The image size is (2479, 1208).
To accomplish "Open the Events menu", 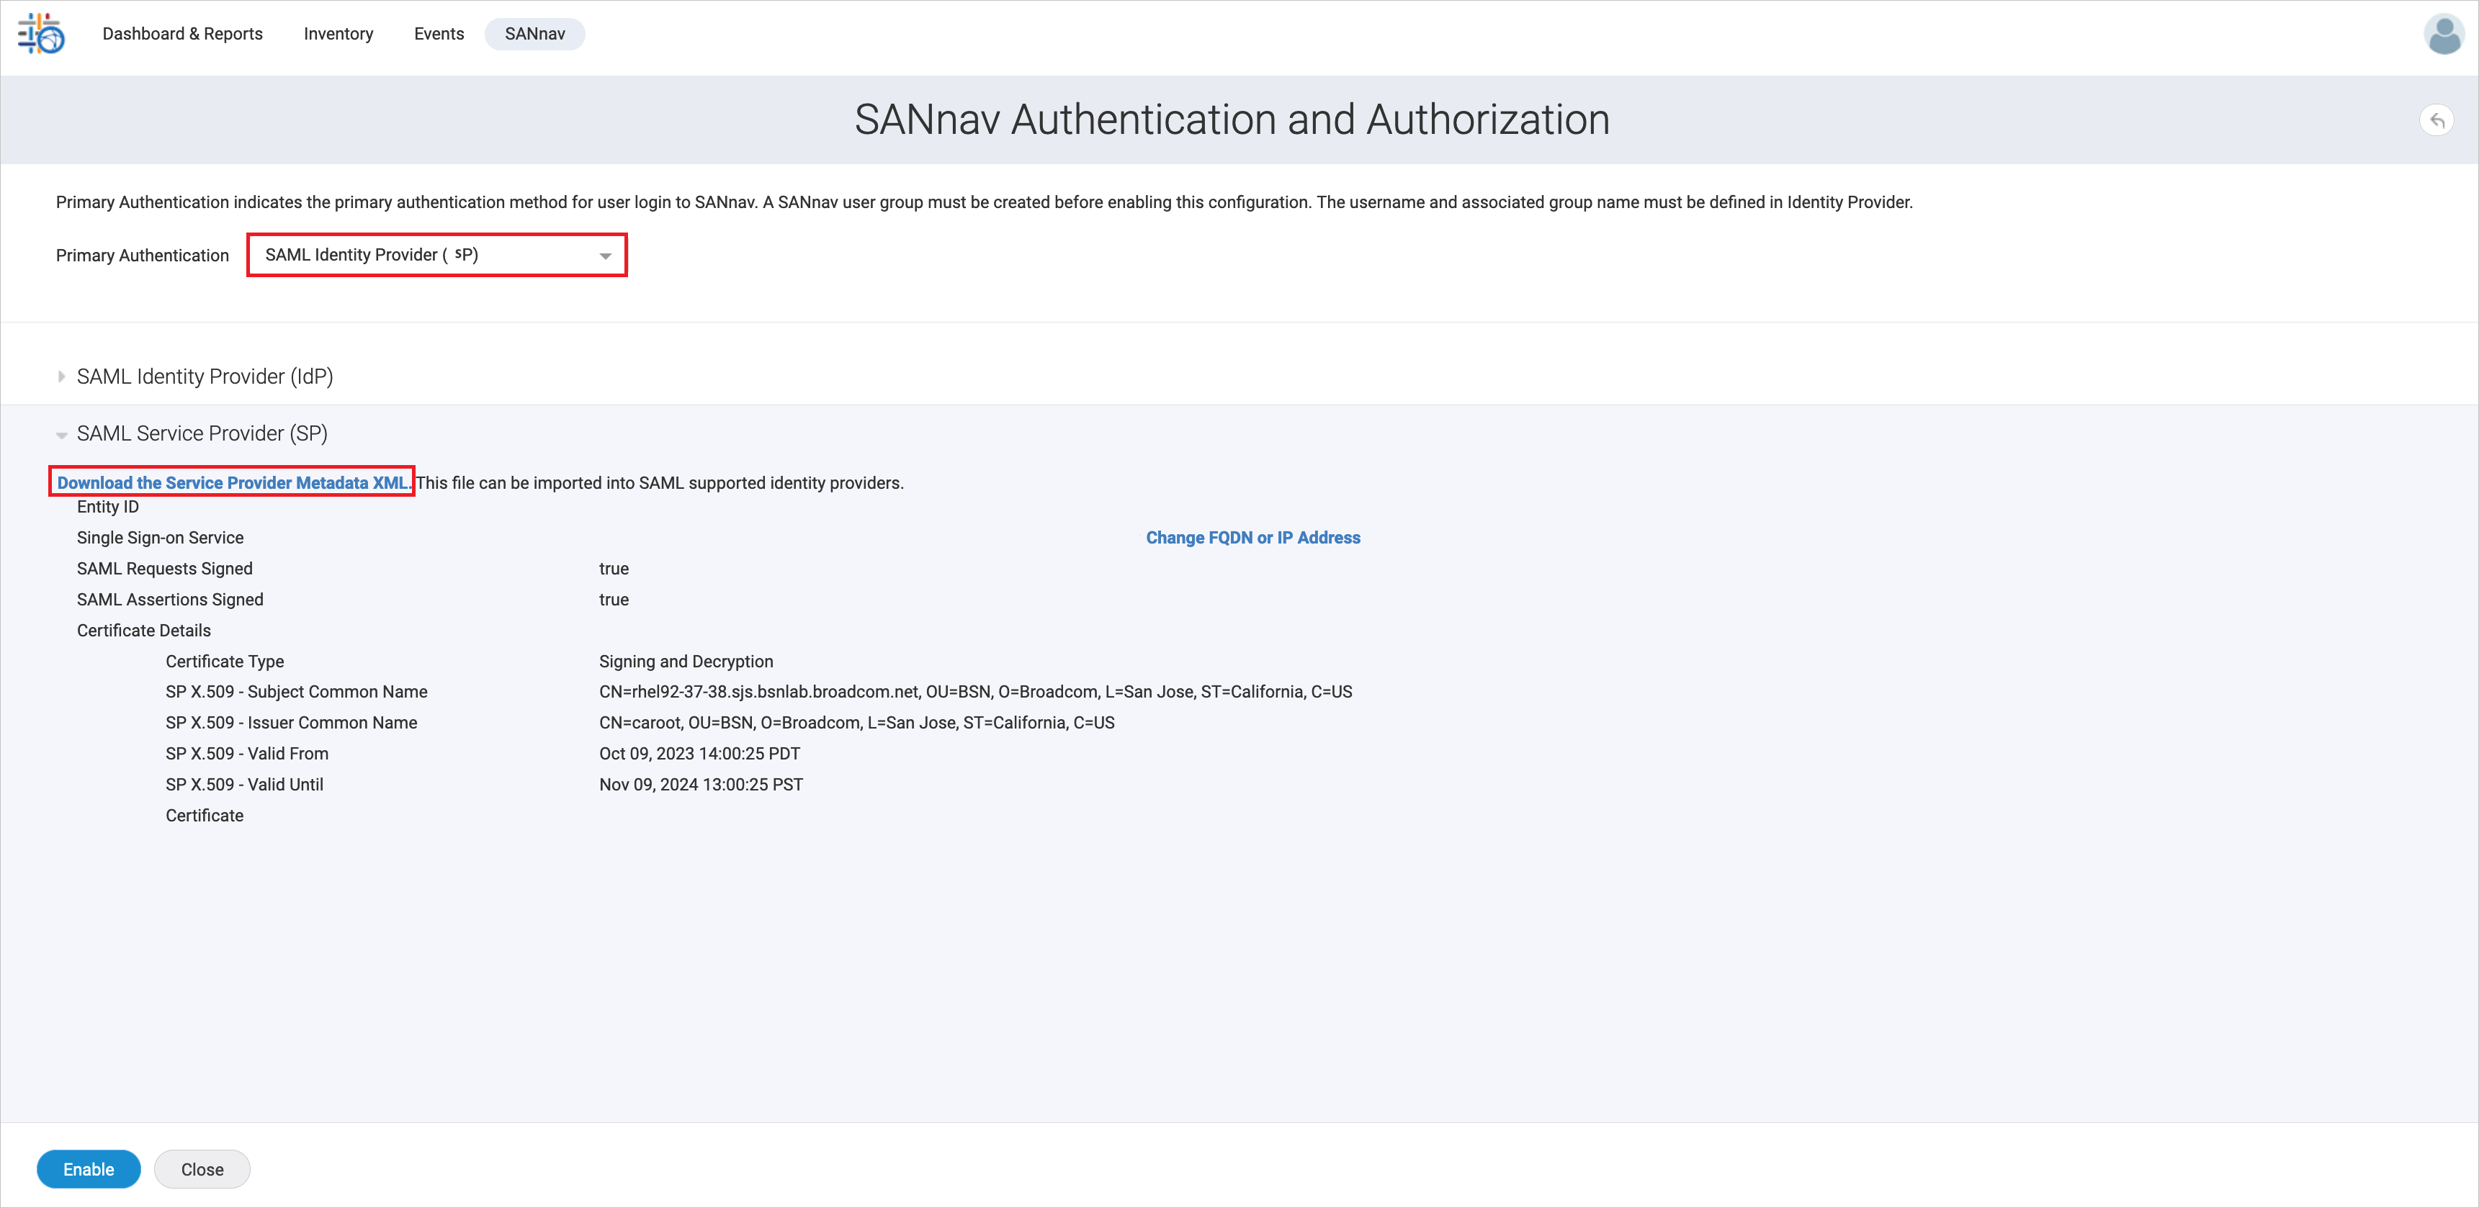I will [x=439, y=34].
